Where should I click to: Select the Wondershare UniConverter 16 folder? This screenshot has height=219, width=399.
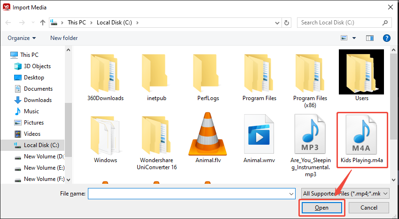tap(157, 142)
